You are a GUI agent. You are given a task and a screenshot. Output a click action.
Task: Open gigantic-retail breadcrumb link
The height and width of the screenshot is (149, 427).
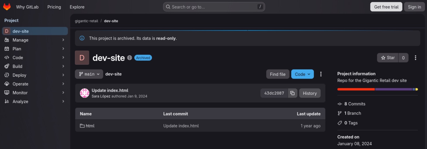point(87,21)
